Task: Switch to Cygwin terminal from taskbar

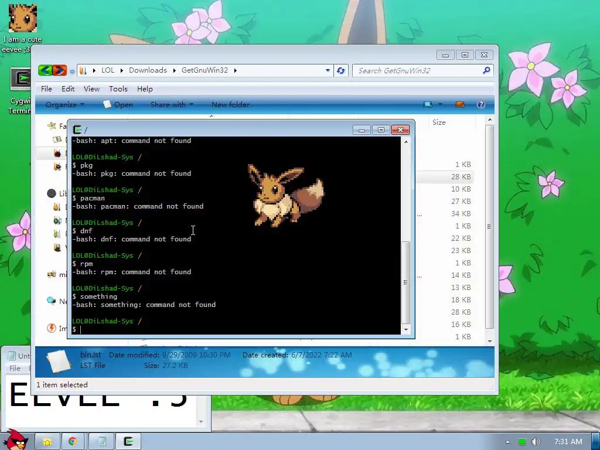Action: click(x=128, y=442)
